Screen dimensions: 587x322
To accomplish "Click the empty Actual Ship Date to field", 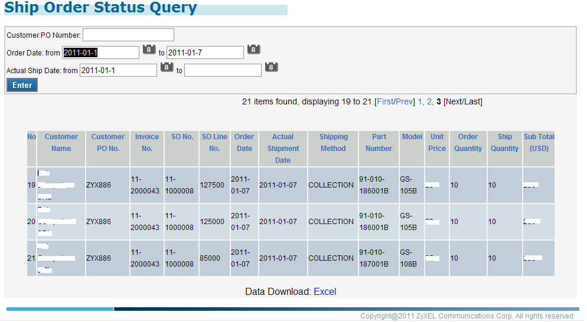I will click(223, 70).
